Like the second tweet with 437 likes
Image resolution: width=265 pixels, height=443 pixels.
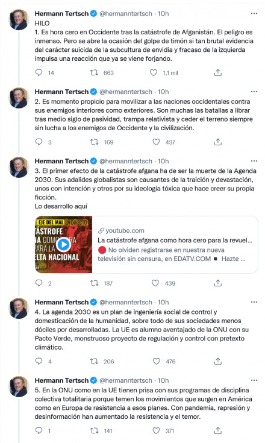pyautogui.click(x=156, y=142)
